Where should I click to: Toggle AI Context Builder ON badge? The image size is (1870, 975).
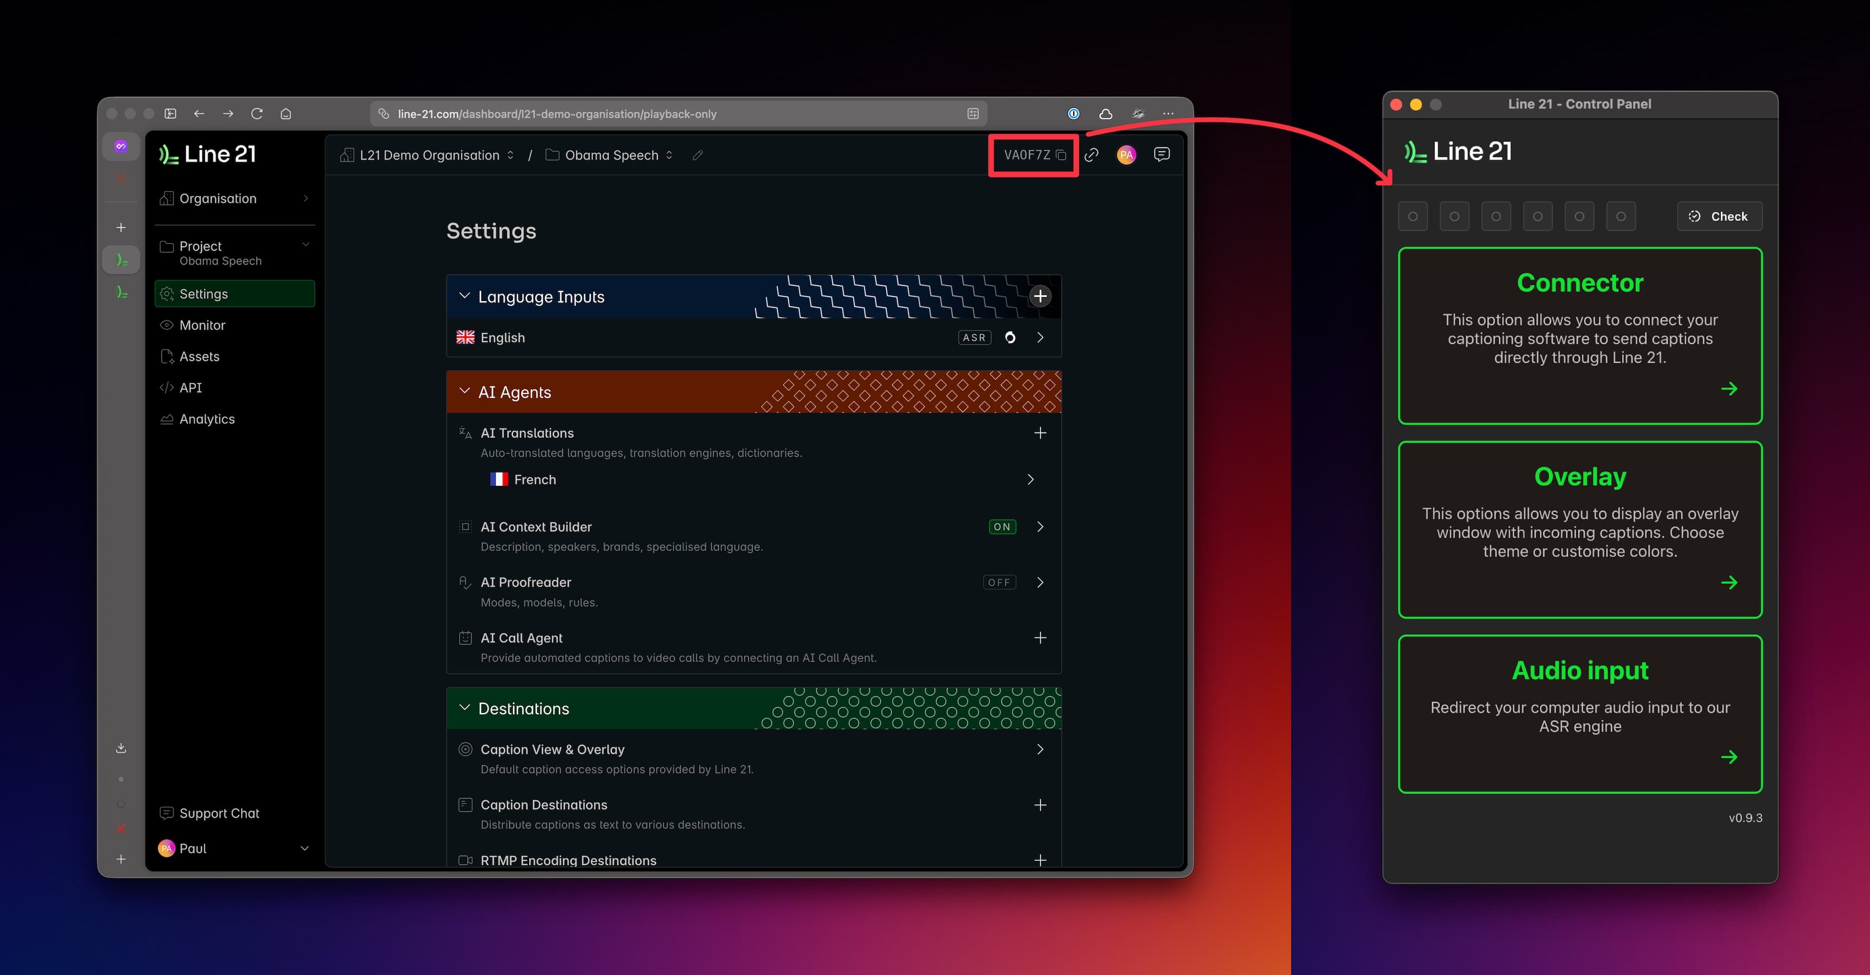(1002, 527)
